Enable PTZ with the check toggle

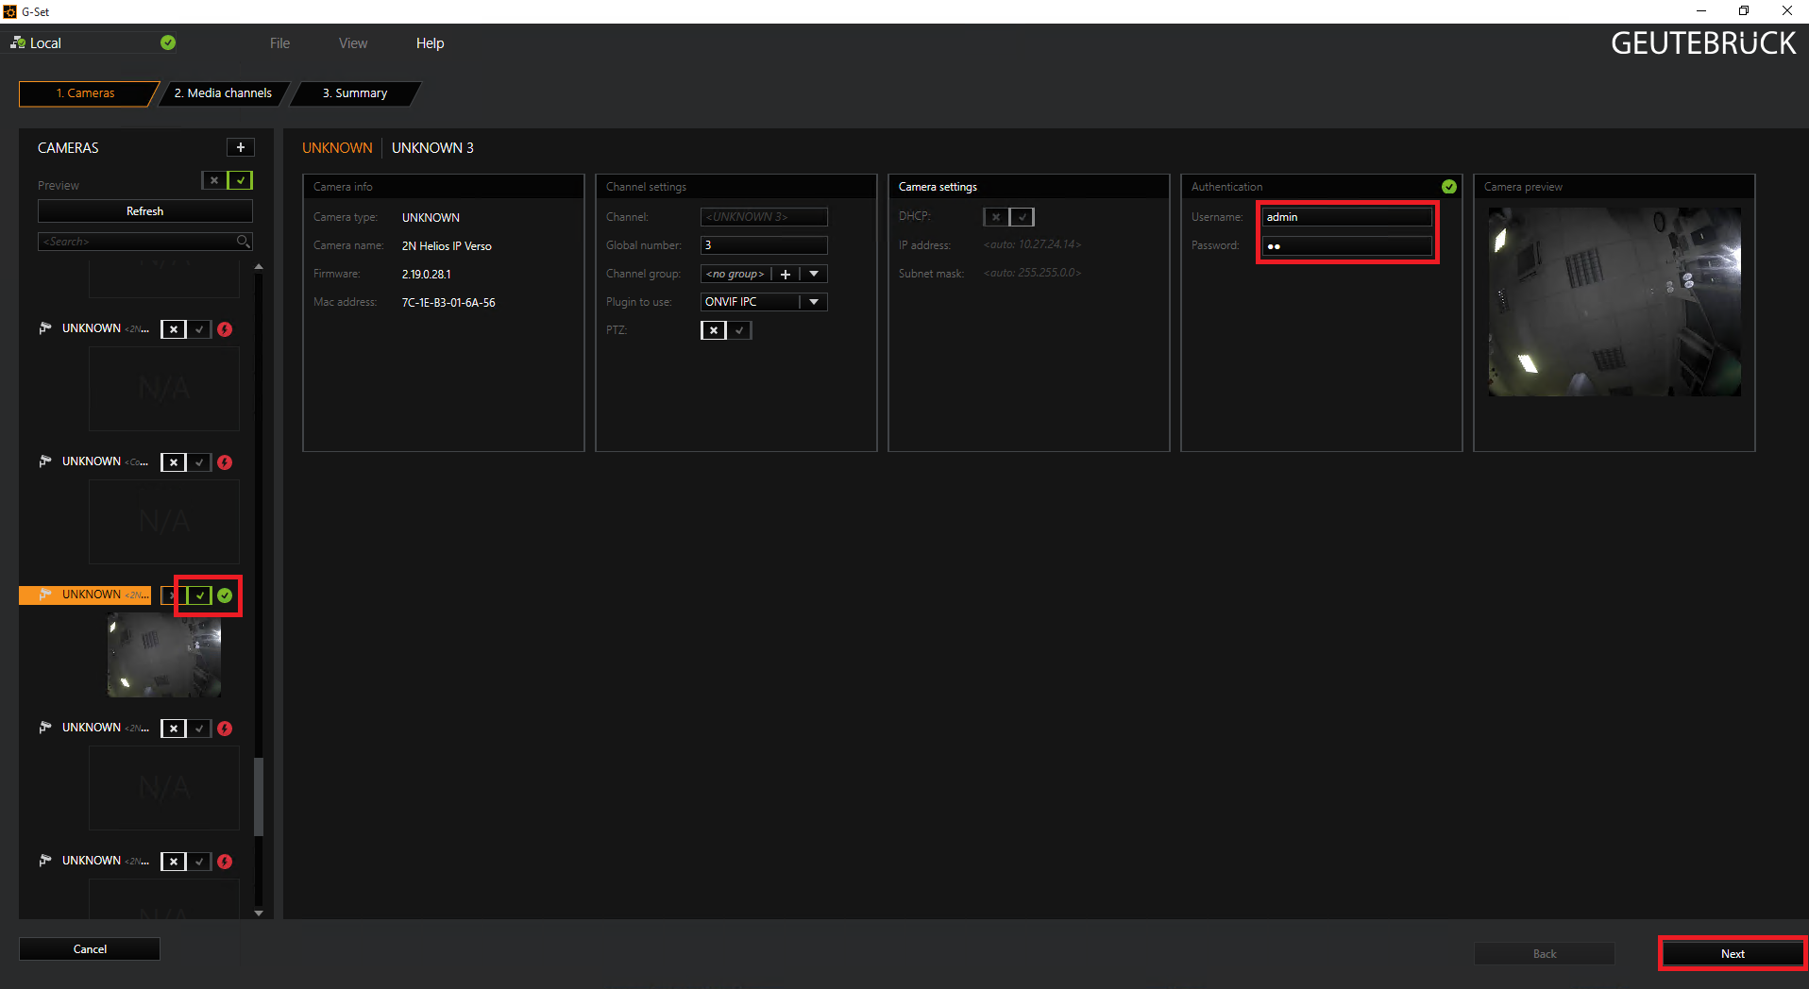739,330
